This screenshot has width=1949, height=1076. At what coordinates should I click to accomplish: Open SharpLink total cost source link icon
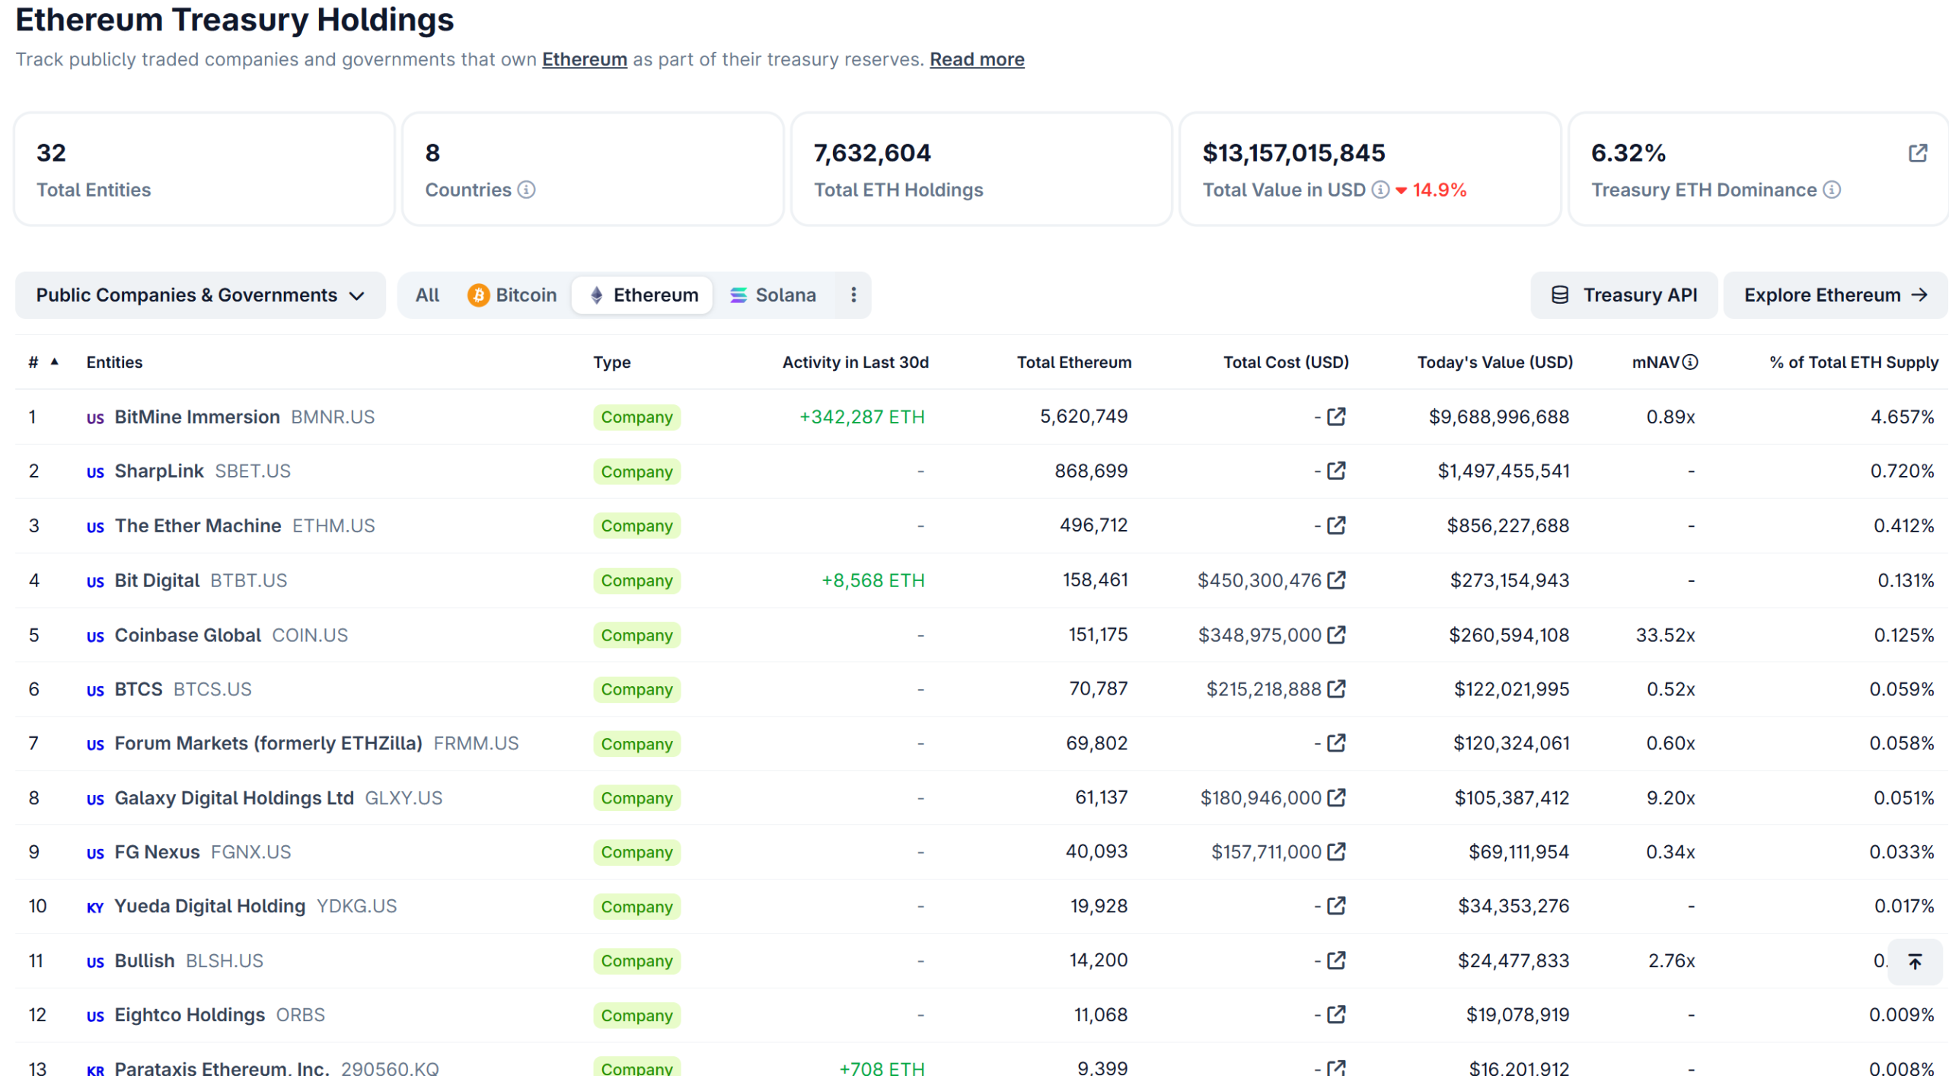[1336, 471]
